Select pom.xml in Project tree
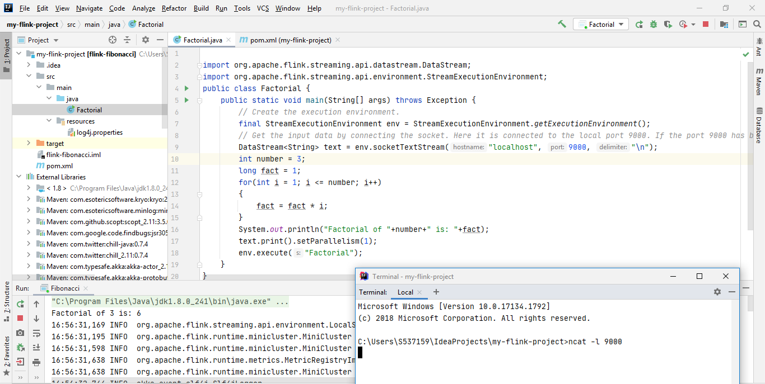 (x=59, y=166)
